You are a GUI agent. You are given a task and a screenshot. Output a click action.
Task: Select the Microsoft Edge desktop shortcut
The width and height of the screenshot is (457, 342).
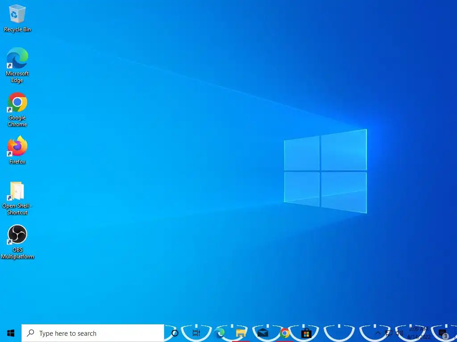[x=17, y=65]
